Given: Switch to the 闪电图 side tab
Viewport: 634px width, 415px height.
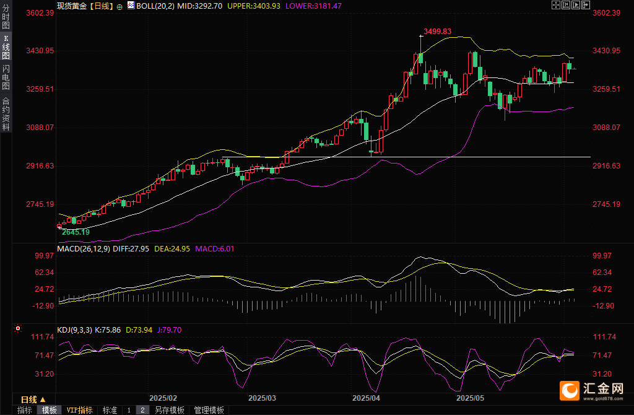Looking at the screenshot, I should pos(6,77).
